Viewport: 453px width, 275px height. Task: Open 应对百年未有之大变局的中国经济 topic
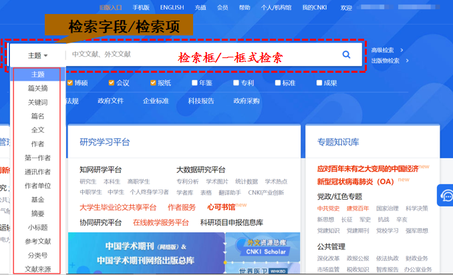tap(367, 169)
